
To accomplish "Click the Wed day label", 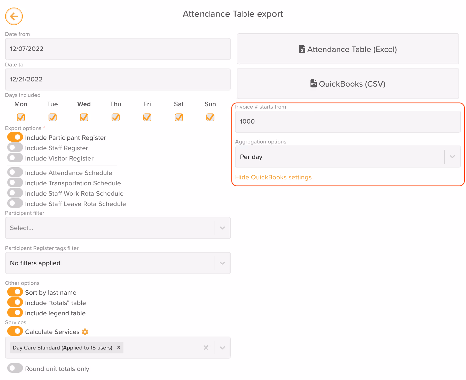I will (84, 104).
